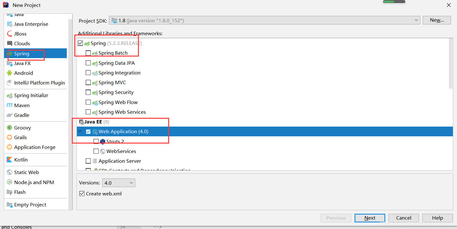Enable the Spring Web Flow checkbox

[88, 102]
